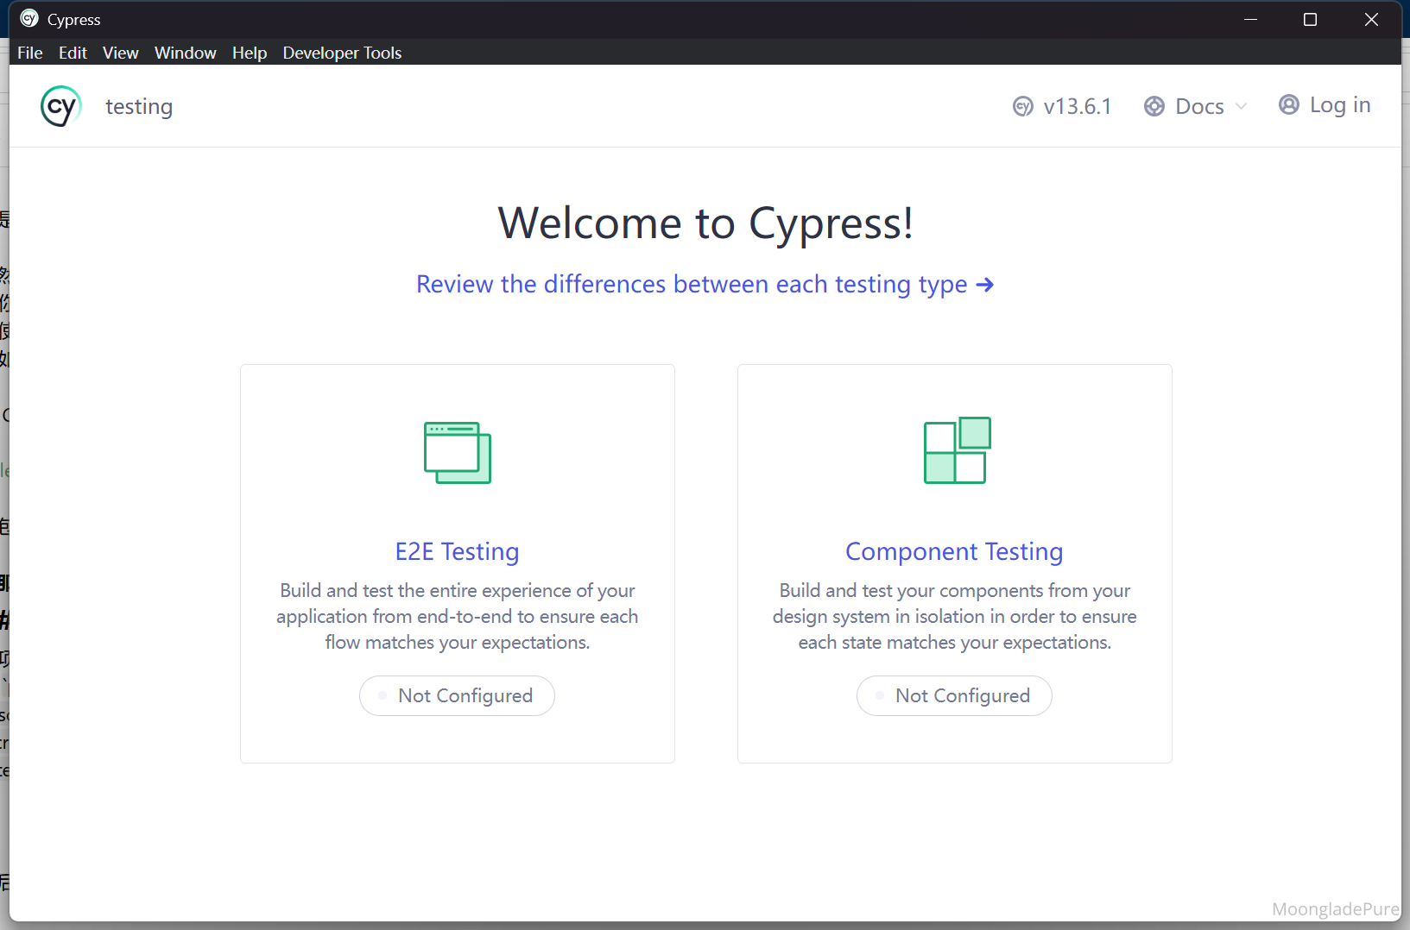Open the Edit menu
1410x930 pixels.
(x=73, y=53)
